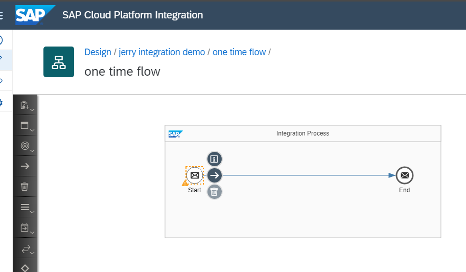
Task: Open the three-lines palette group
Action: pyautogui.click(x=25, y=207)
